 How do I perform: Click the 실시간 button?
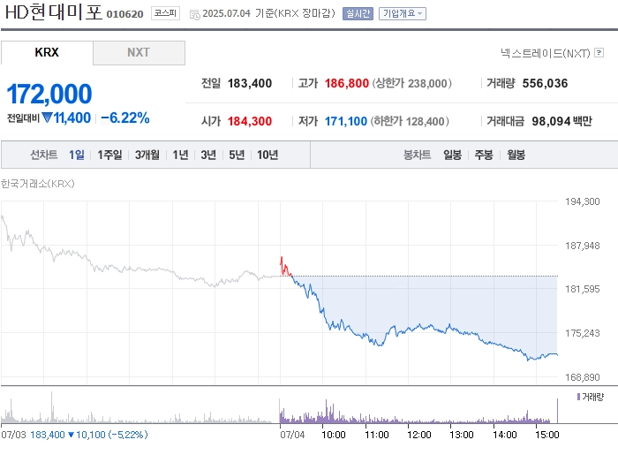358,14
